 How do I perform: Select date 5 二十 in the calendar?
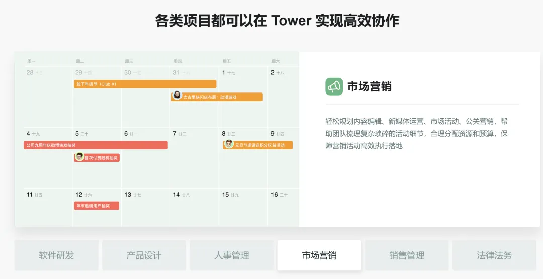tap(82, 134)
